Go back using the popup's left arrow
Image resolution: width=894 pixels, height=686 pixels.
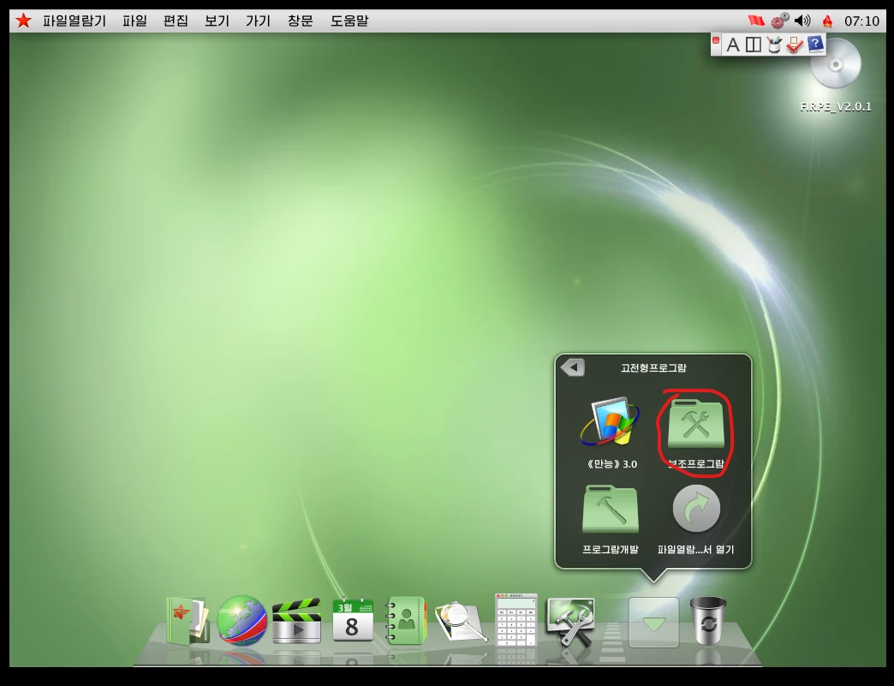click(572, 367)
